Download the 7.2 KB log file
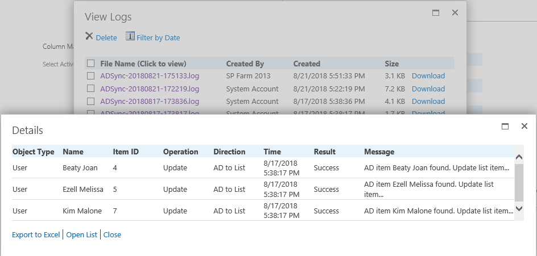537x256 pixels. pyautogui.click(x=428, y=89)
